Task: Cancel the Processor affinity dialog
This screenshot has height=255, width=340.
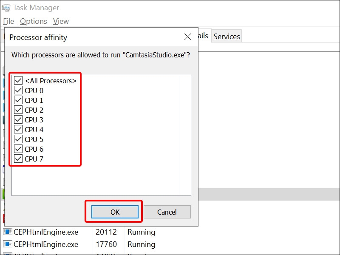Action: (167, 212)
